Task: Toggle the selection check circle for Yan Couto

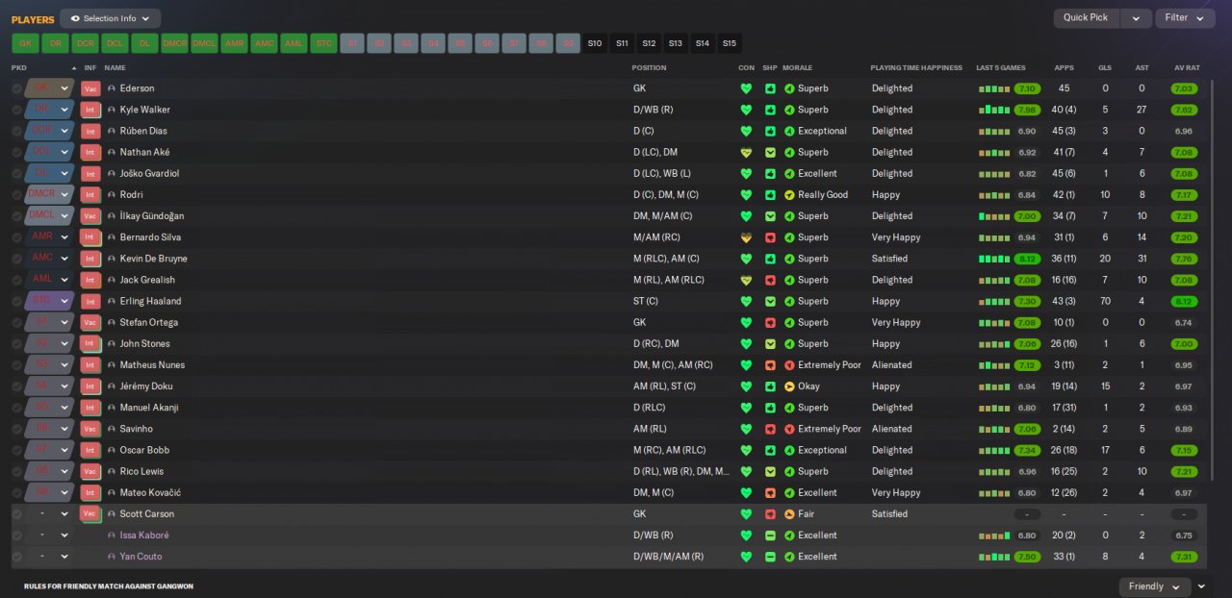Action: tap(16, 557)
